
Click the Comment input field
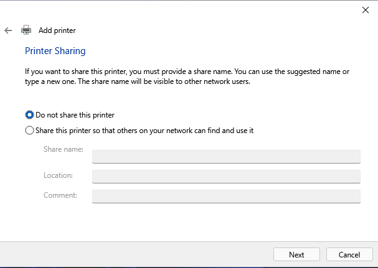click(226, 196)
